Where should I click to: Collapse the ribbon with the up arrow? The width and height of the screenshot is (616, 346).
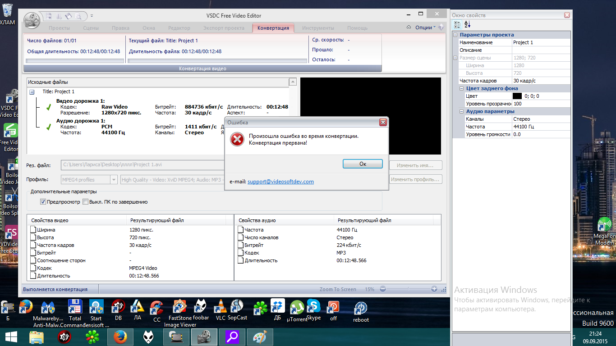pyautogui.click(x=409, y=27)
